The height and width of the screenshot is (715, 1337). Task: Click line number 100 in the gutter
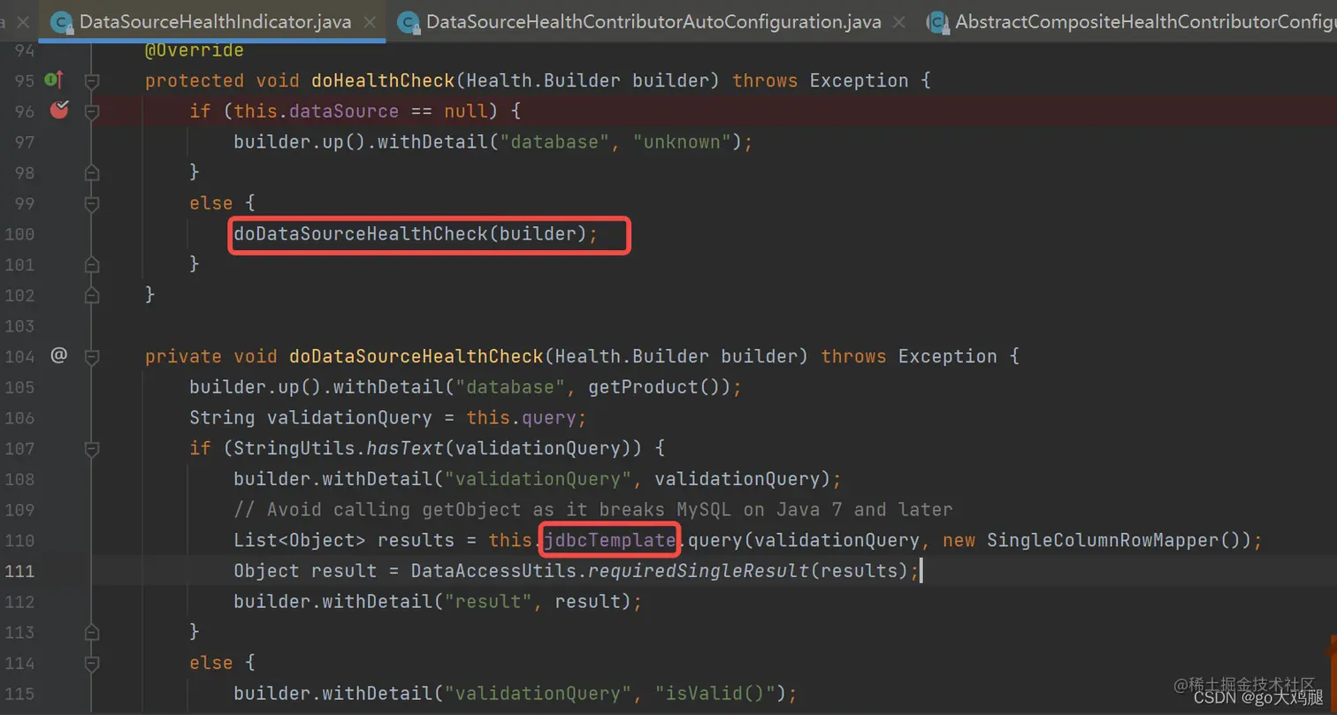click(18, 234)
